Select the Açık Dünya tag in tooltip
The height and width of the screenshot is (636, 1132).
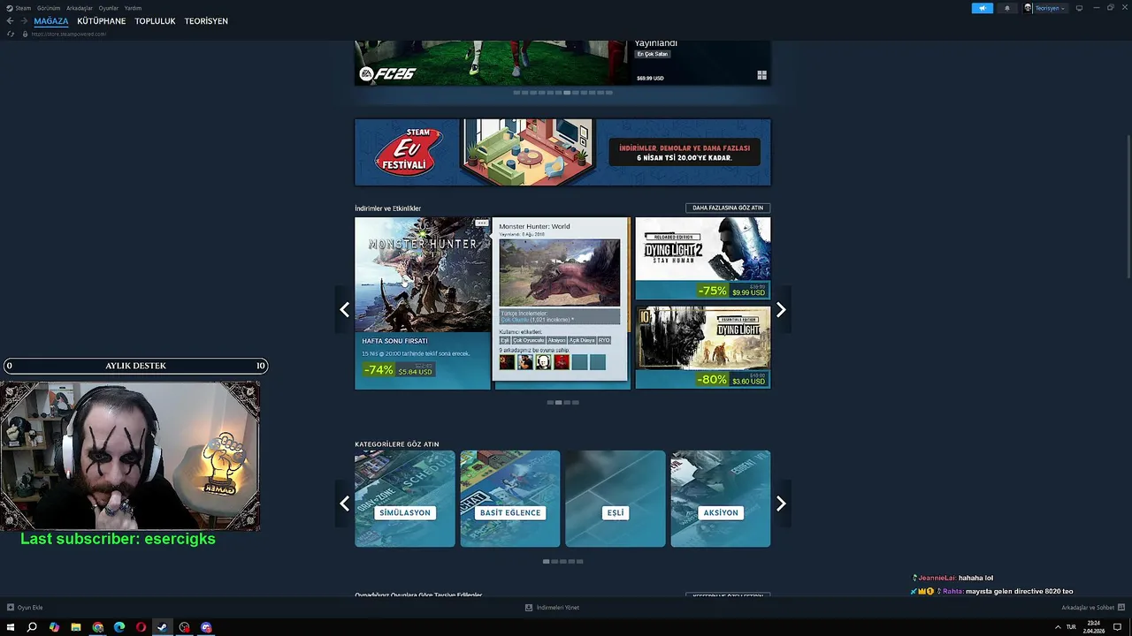click(x=582, y=340)
